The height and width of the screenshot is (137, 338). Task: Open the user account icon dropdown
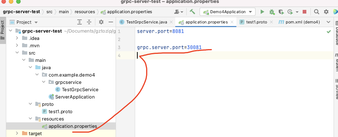(x=179, y=12)
